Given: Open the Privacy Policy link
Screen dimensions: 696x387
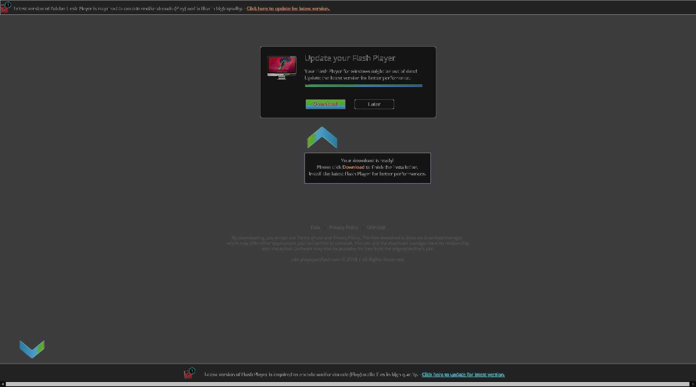Looking at the screenshot, I should (344, 228).
